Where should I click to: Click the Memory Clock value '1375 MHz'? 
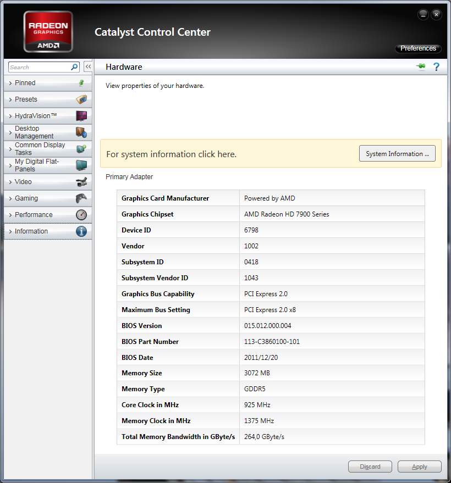tap(259, 421)
